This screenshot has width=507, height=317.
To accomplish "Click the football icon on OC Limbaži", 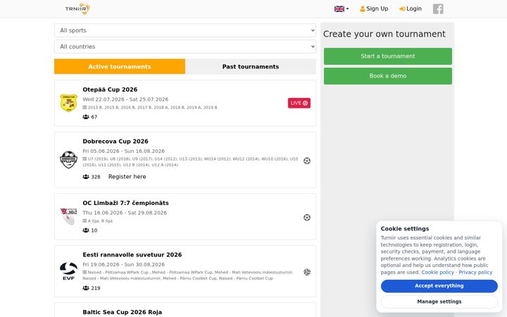I will tap(307, 218).
